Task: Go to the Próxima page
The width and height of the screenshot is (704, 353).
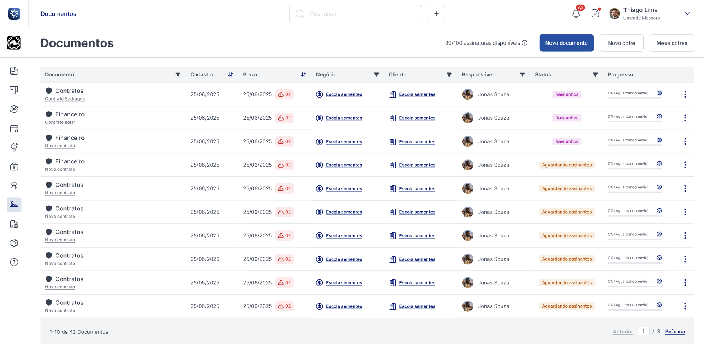Action: tap(675, 332)
